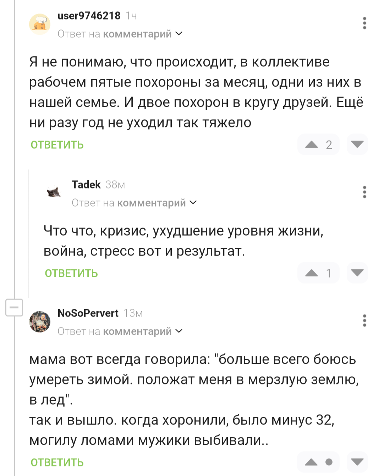
Task: Open user9746218's profile avatar
Action: pos(40,24)
